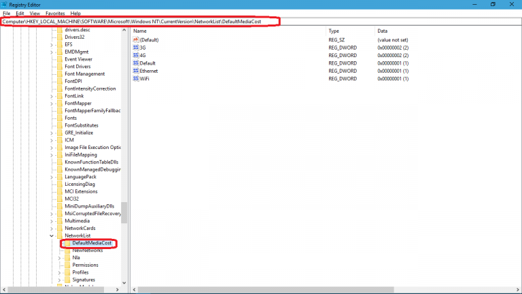
Task: Open the Edit menu
Action: (x=20, y=13)
